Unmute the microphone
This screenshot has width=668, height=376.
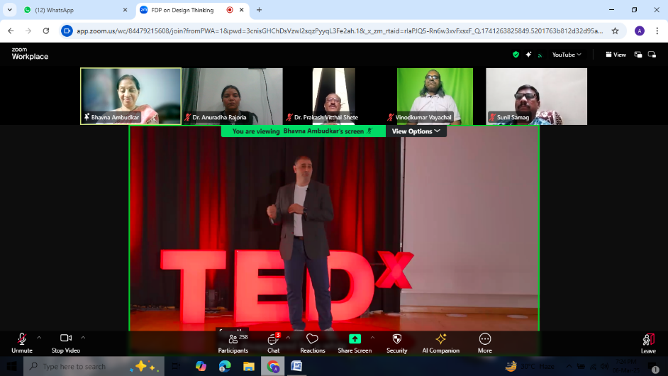pyautogui.click(x=22, y=342)
